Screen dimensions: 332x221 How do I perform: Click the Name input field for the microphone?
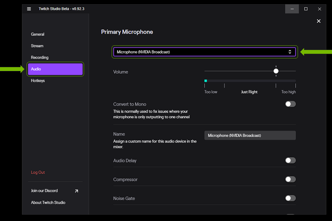(x=250, y=135)
